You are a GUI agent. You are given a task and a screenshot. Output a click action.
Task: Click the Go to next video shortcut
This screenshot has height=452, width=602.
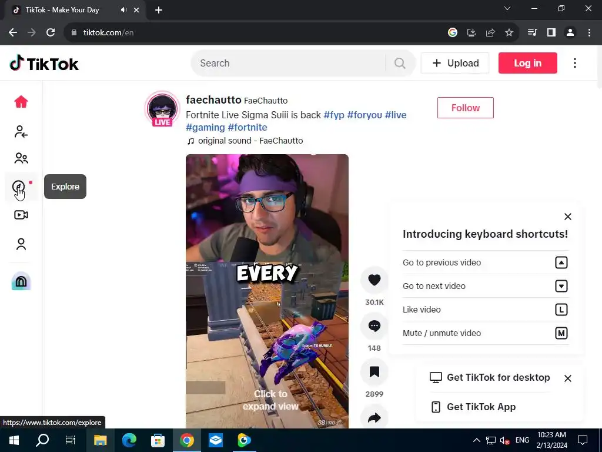click(x=485, y=286)
